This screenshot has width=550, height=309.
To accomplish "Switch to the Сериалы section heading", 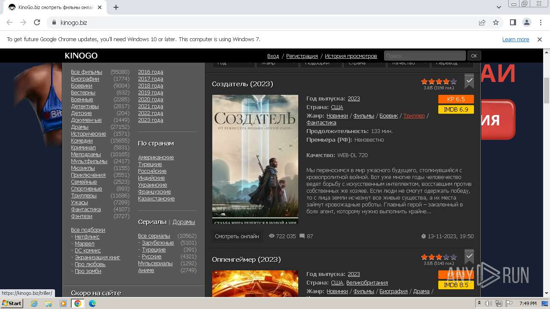I will (152, 222).
